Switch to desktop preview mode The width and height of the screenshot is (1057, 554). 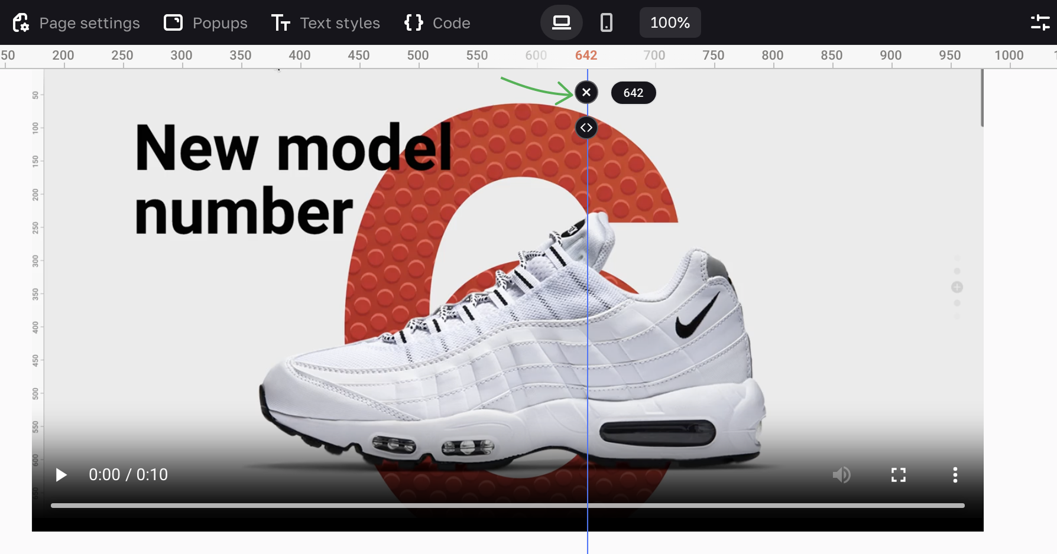(561, 23)
